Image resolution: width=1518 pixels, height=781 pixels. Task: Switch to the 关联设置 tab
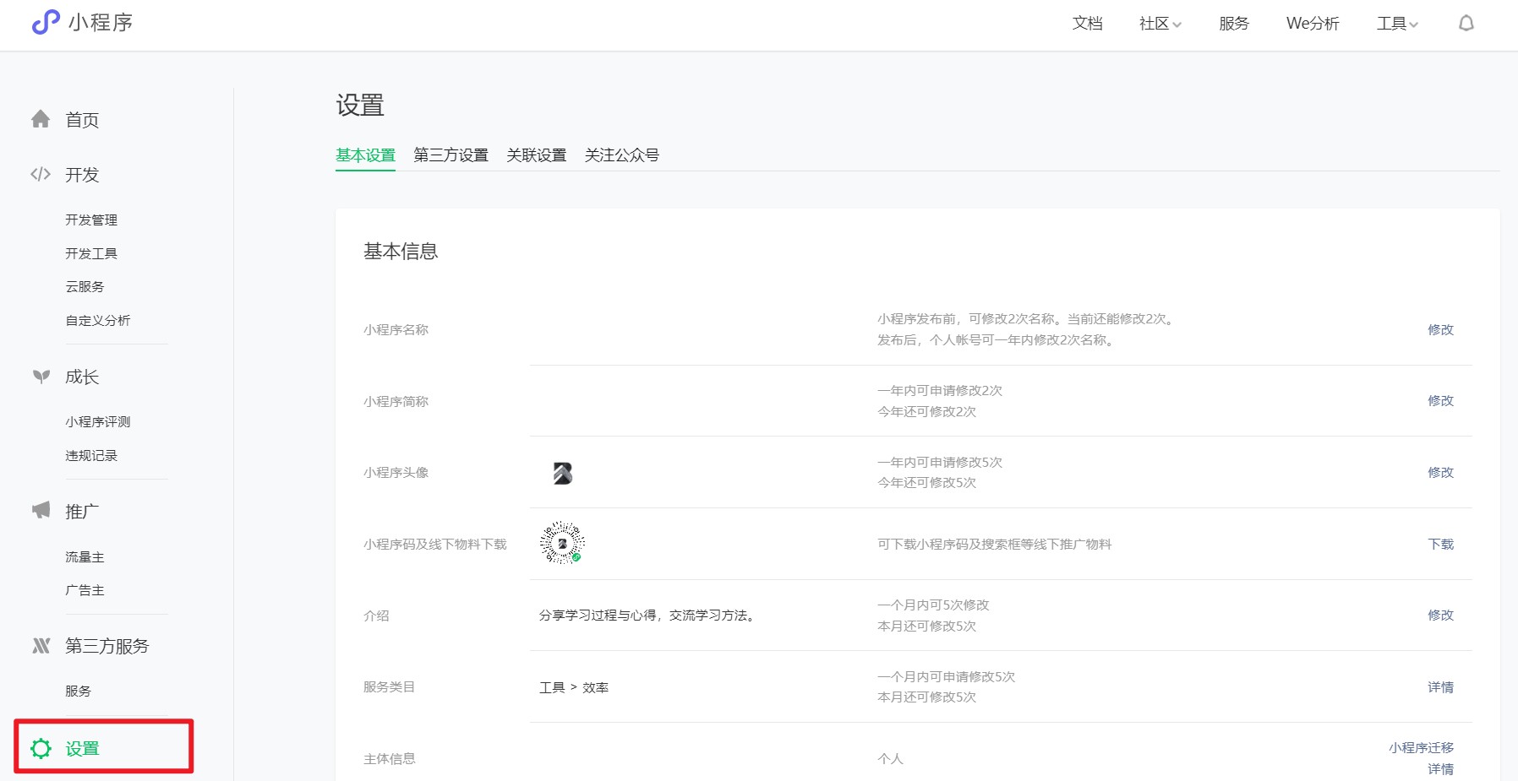pyautogui.click(x=536, y=155)
